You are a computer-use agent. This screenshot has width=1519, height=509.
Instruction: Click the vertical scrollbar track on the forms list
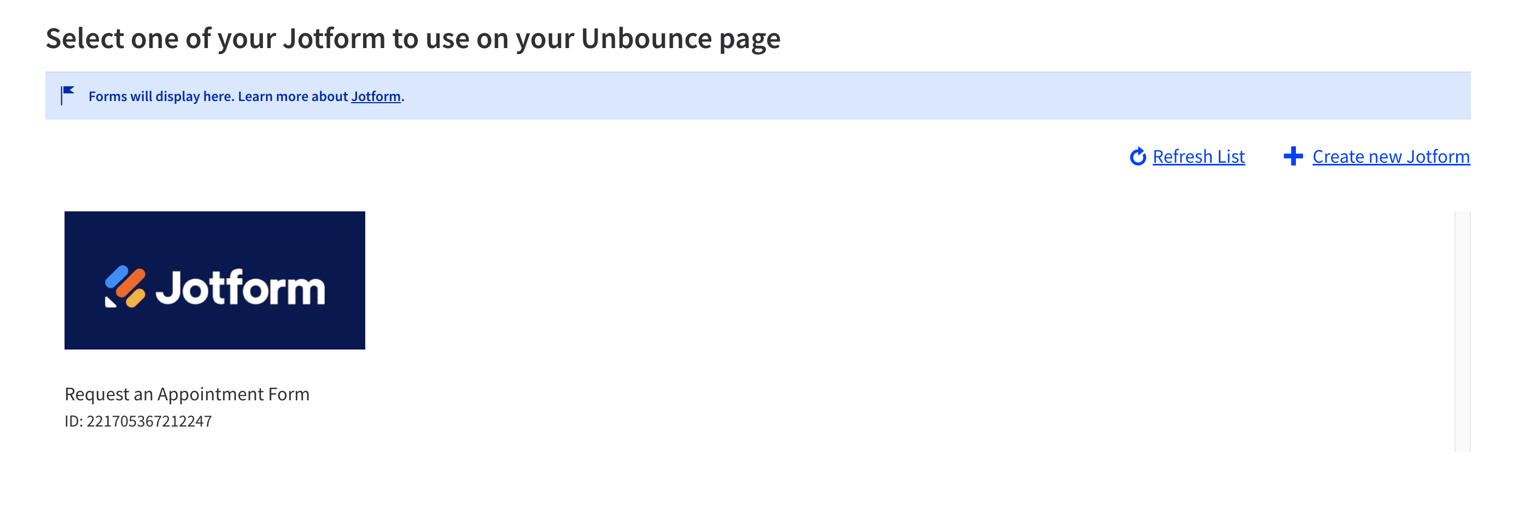(1462, 331)
